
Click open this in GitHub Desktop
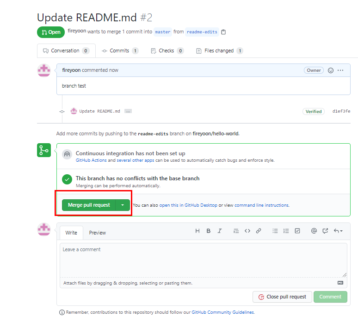(x=188, y=205)
